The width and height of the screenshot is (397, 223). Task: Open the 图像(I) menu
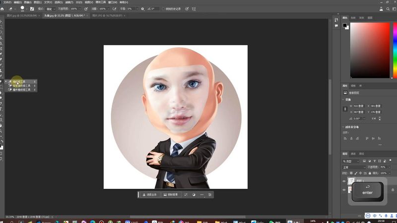point(28,2)
